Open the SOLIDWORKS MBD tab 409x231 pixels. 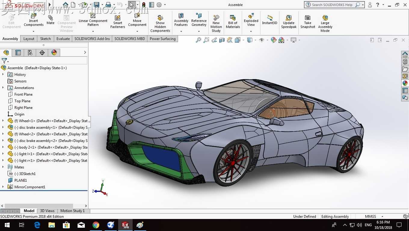tap(130, 39)
